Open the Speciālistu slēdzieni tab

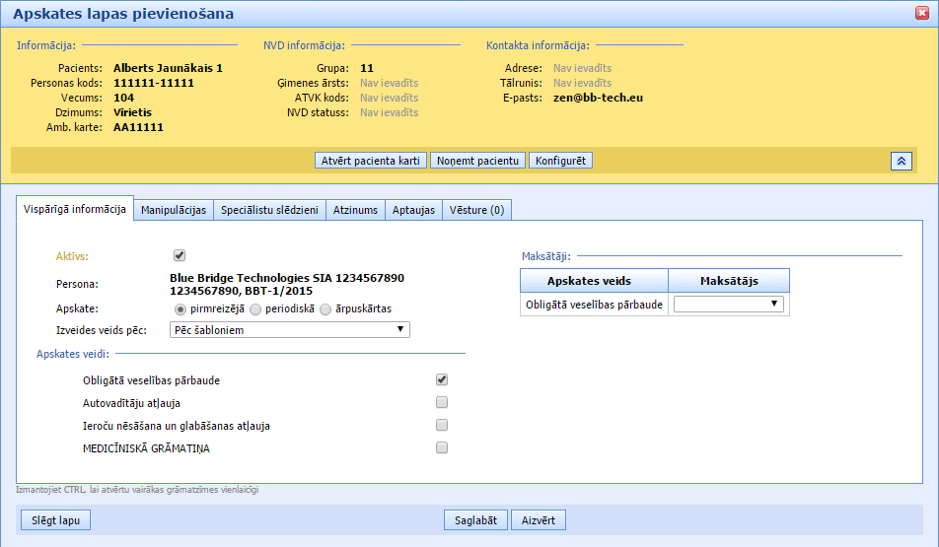(270, 210)
